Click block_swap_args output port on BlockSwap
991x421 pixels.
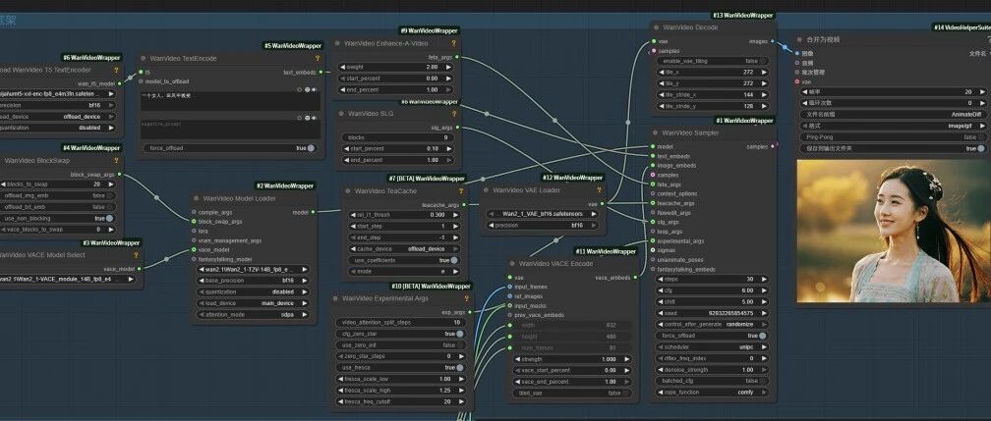pos(120,175)
